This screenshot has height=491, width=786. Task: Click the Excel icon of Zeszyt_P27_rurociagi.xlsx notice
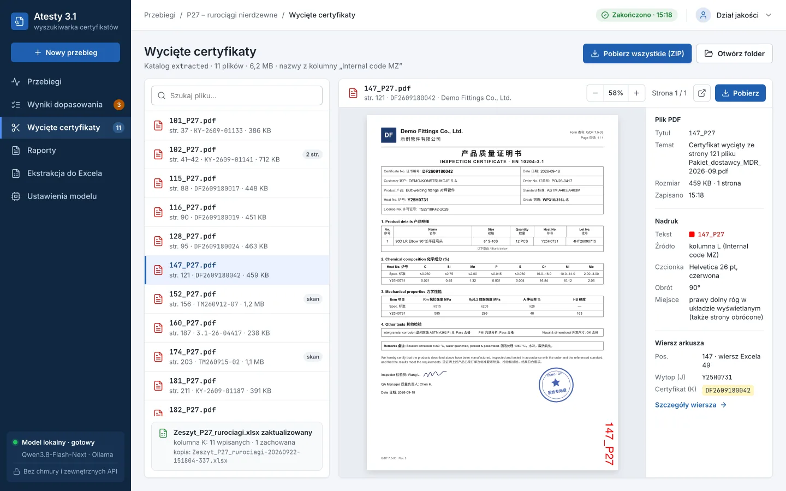click(163, 433)
